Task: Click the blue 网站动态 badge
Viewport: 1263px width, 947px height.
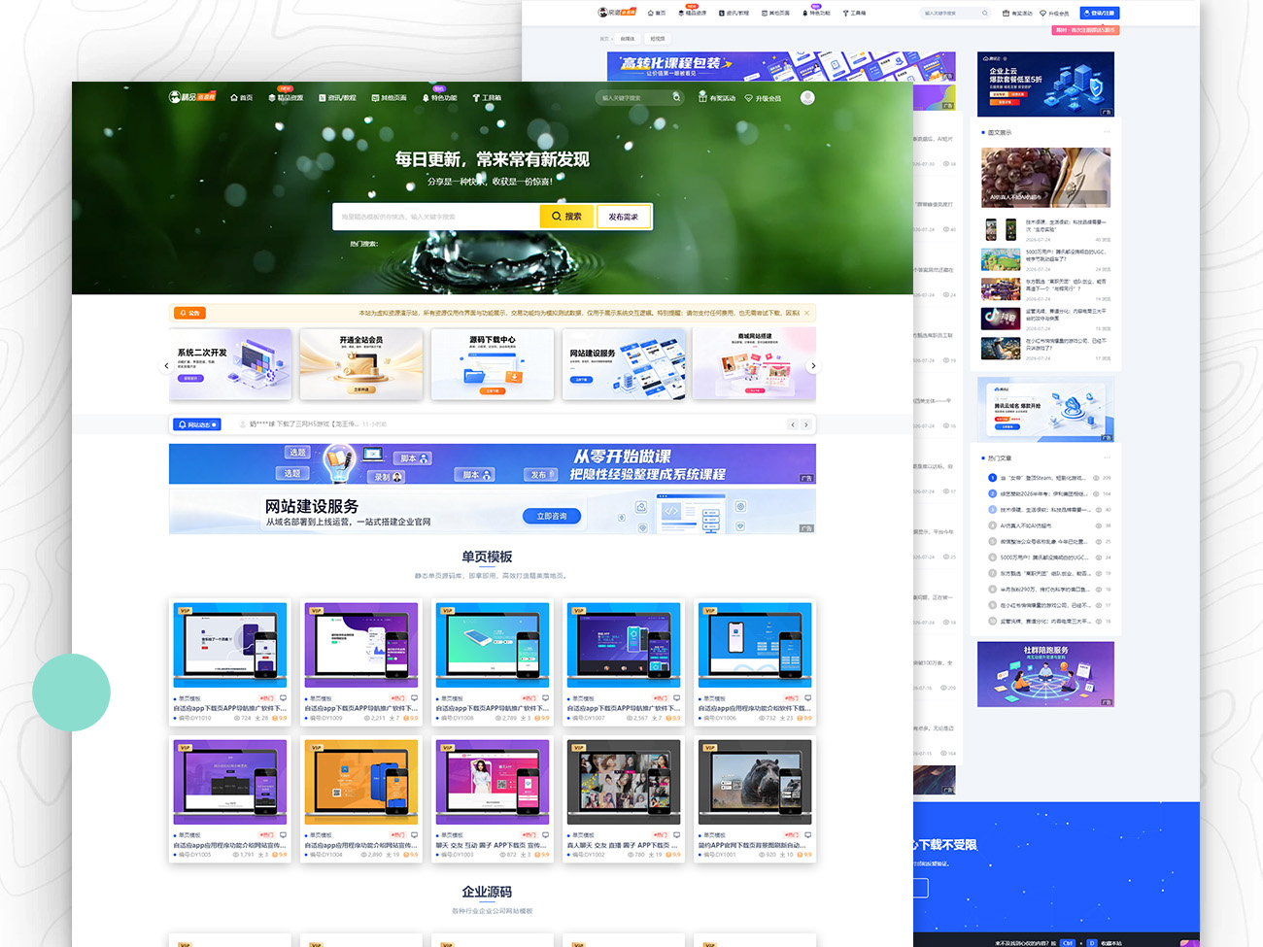Action: (197, 424)
